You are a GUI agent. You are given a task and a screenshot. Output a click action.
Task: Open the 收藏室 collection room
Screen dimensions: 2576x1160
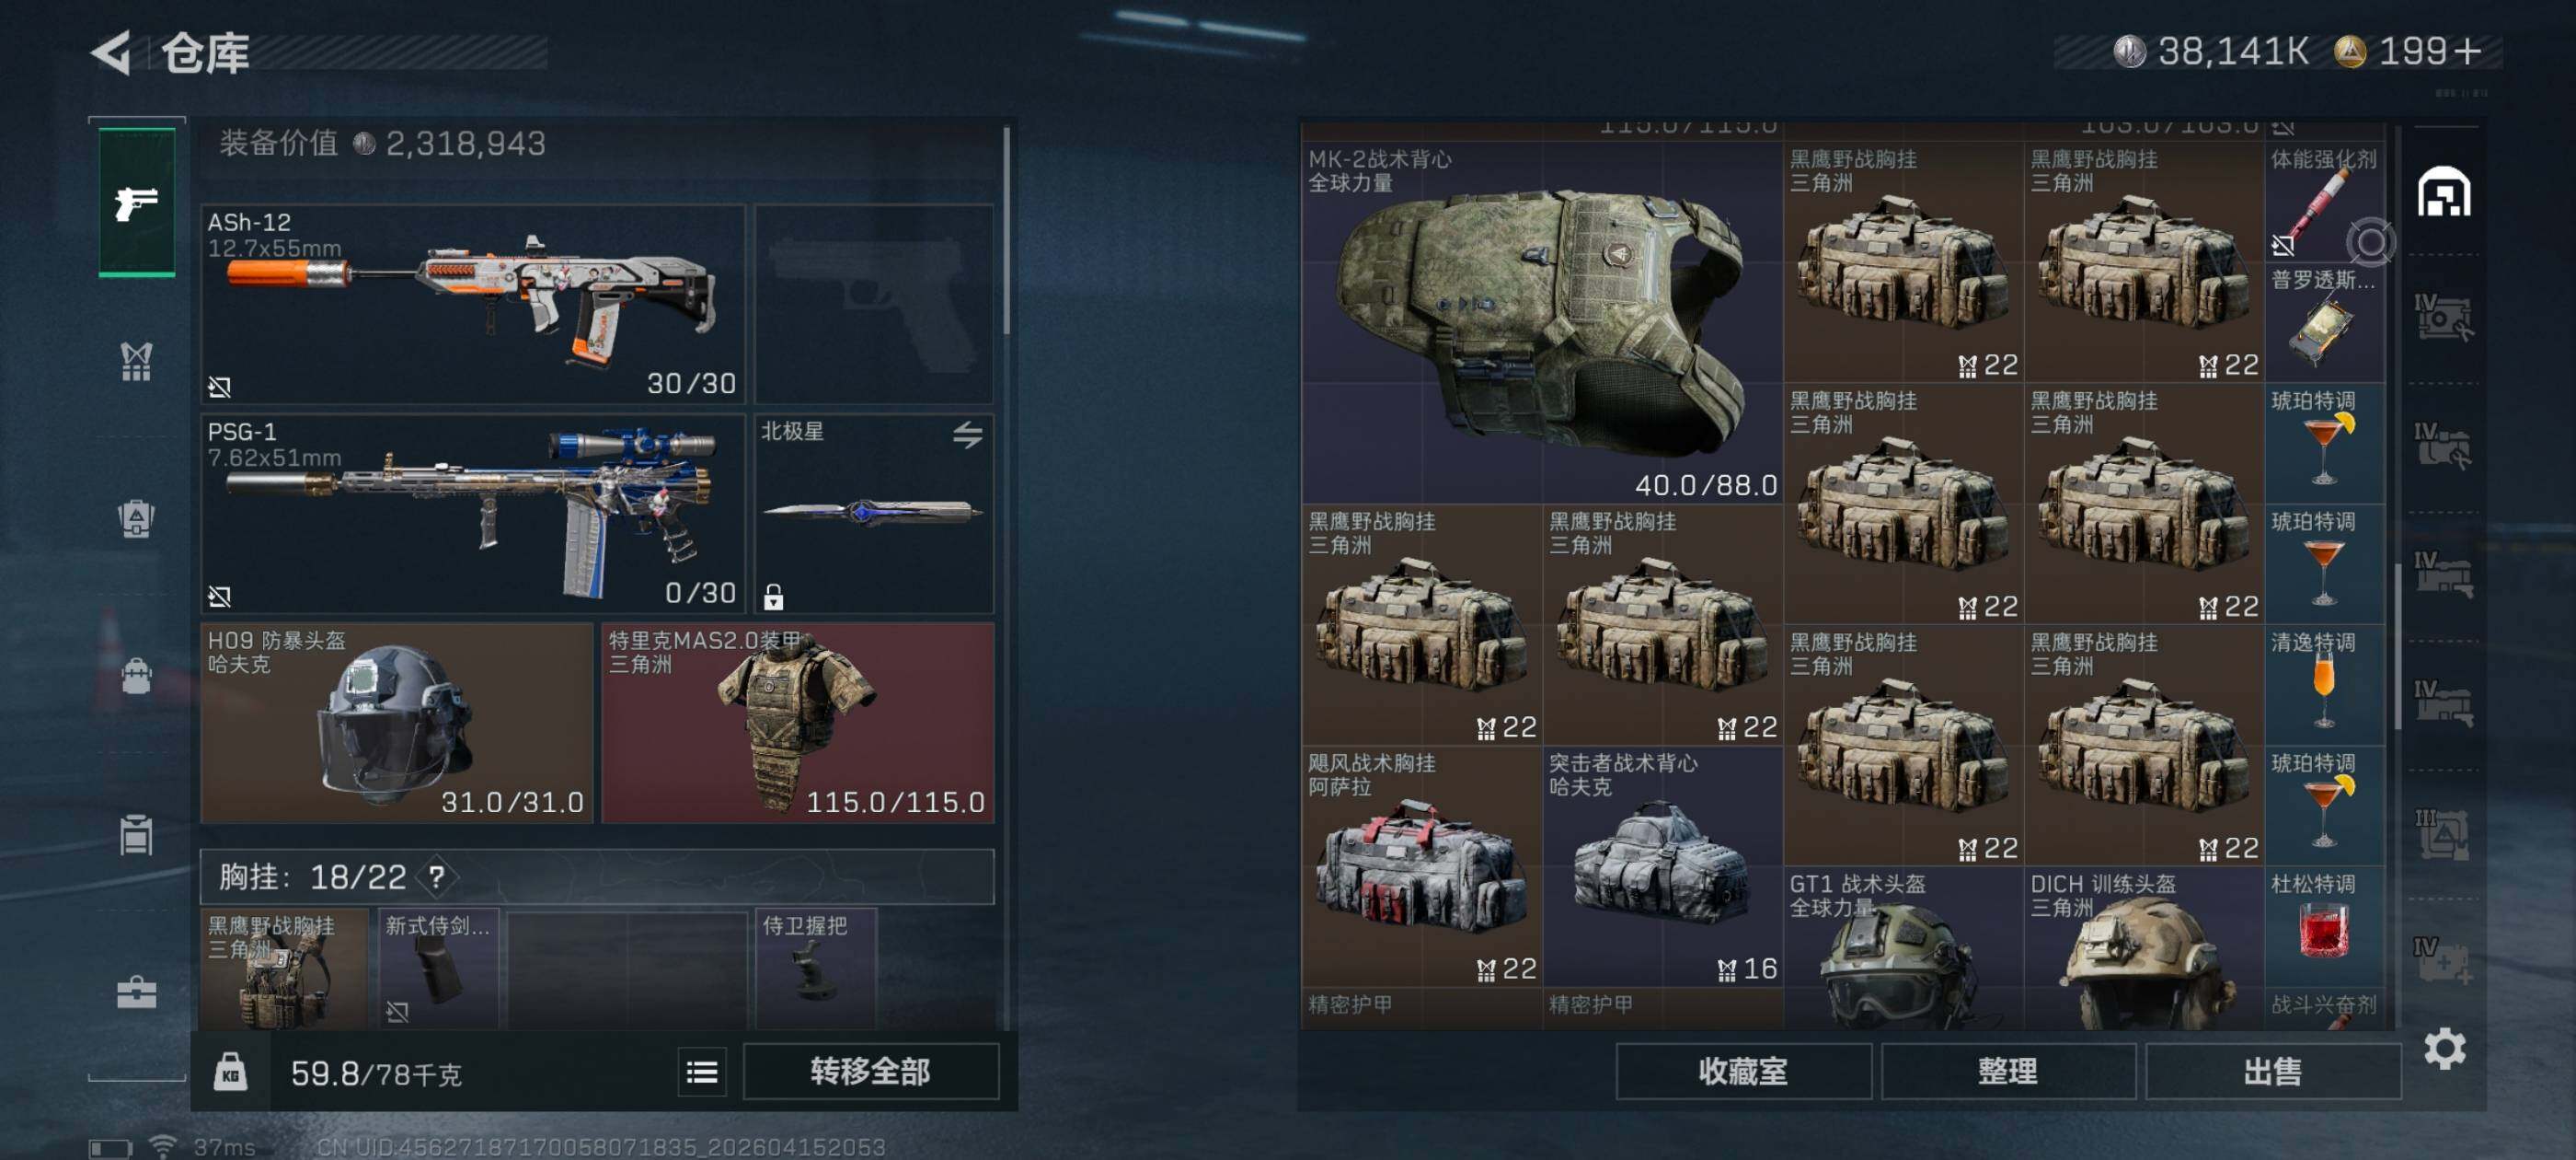[1743, 1072]
